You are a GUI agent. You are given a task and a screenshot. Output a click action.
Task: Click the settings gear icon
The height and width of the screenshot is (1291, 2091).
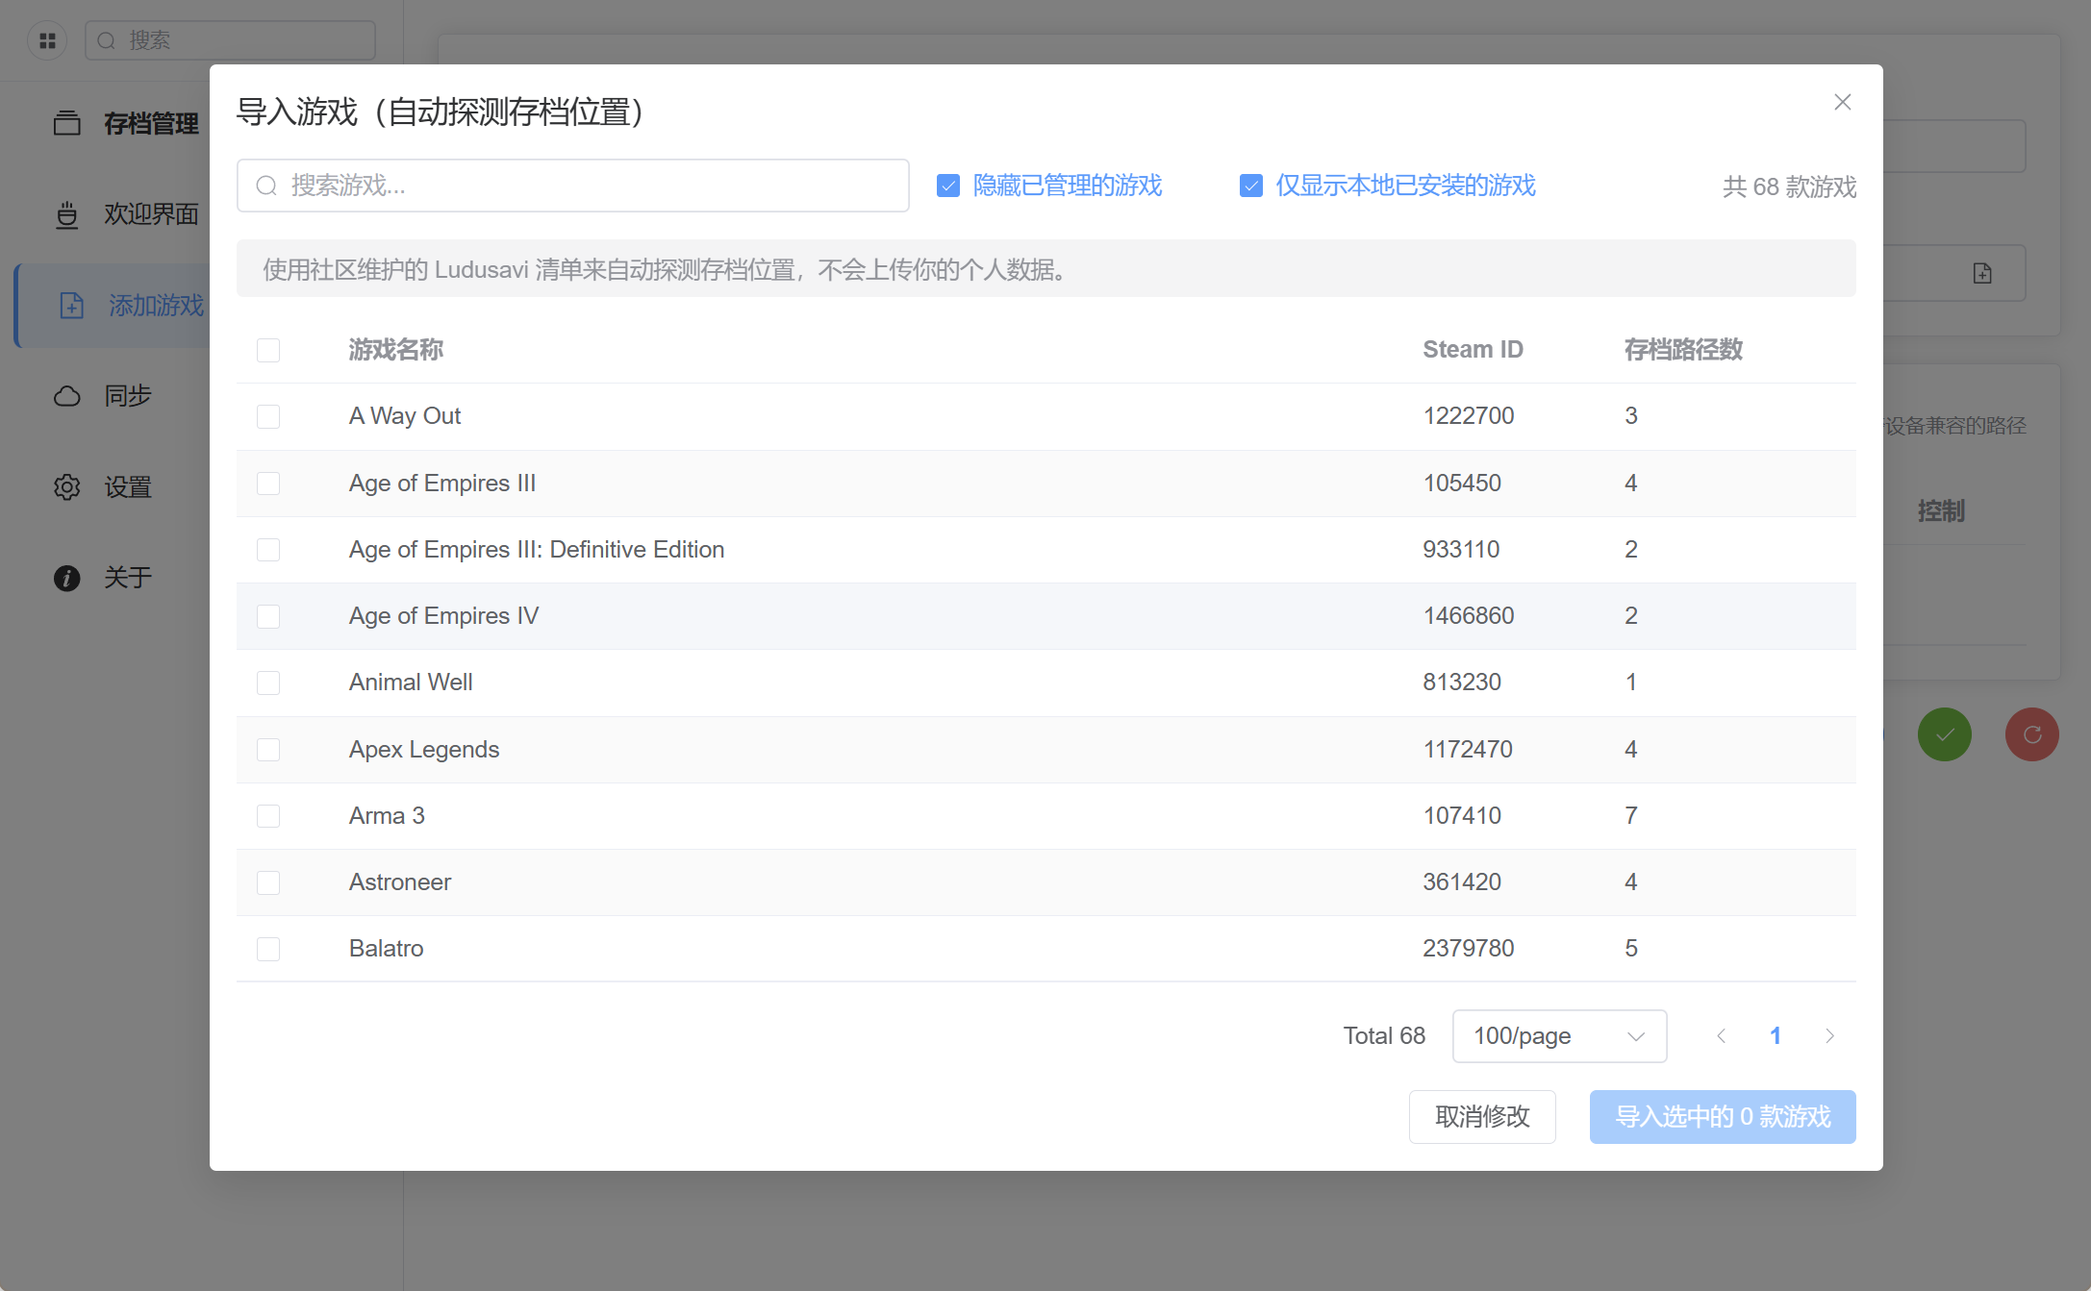tap(66, 487)
